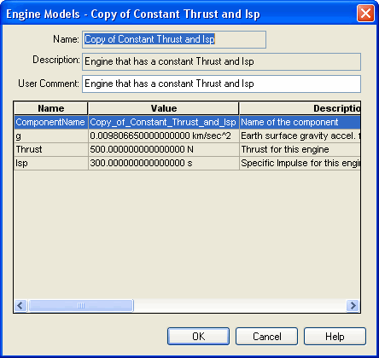The image size is (379, 358).
Task: Click the horizontal scrollbar thumb
Action: click(80, 306)
